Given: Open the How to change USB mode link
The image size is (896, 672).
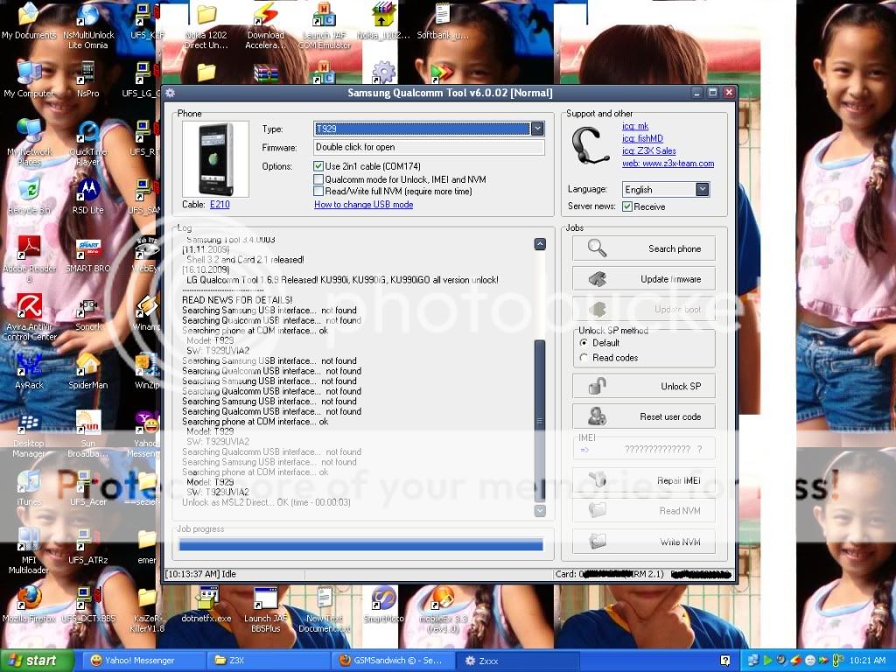Looking at the screenshot, I should [363, 205].
